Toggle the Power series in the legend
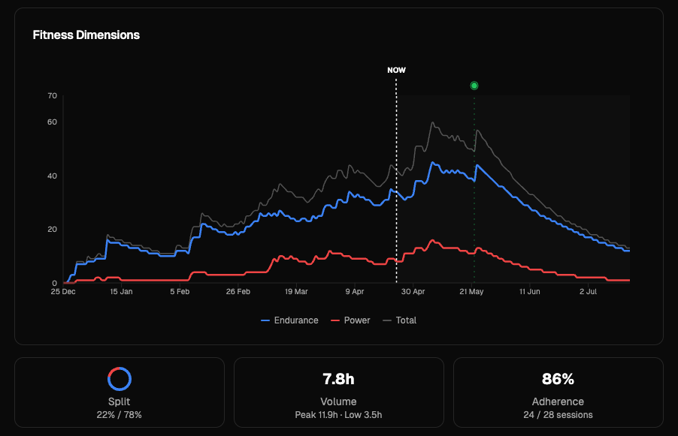 [x=350, y=320]
